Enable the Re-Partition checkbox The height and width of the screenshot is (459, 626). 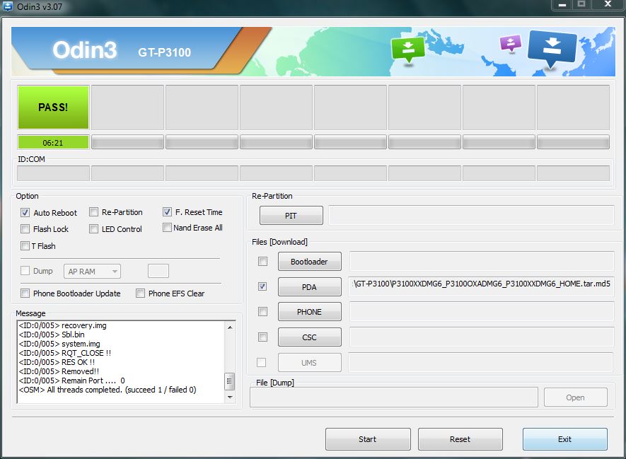pyautogui.click(x=93, y=211)
